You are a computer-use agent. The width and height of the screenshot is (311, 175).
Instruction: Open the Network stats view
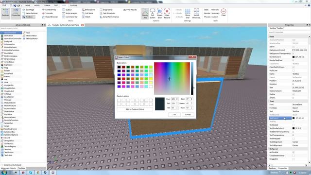(x=215, y=10)
